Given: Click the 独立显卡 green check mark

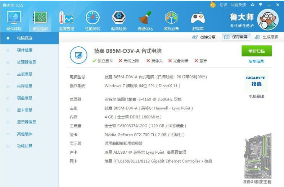Looking at the screenshot, I should click(x=94, y=61).
